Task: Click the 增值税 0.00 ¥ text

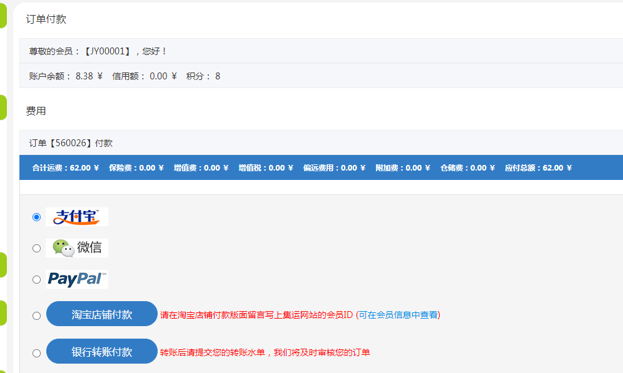Action: pyautogui.click(x=266, y=168)
